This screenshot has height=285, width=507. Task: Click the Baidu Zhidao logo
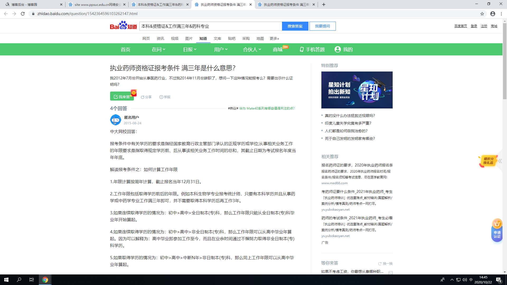pos(123,26)
